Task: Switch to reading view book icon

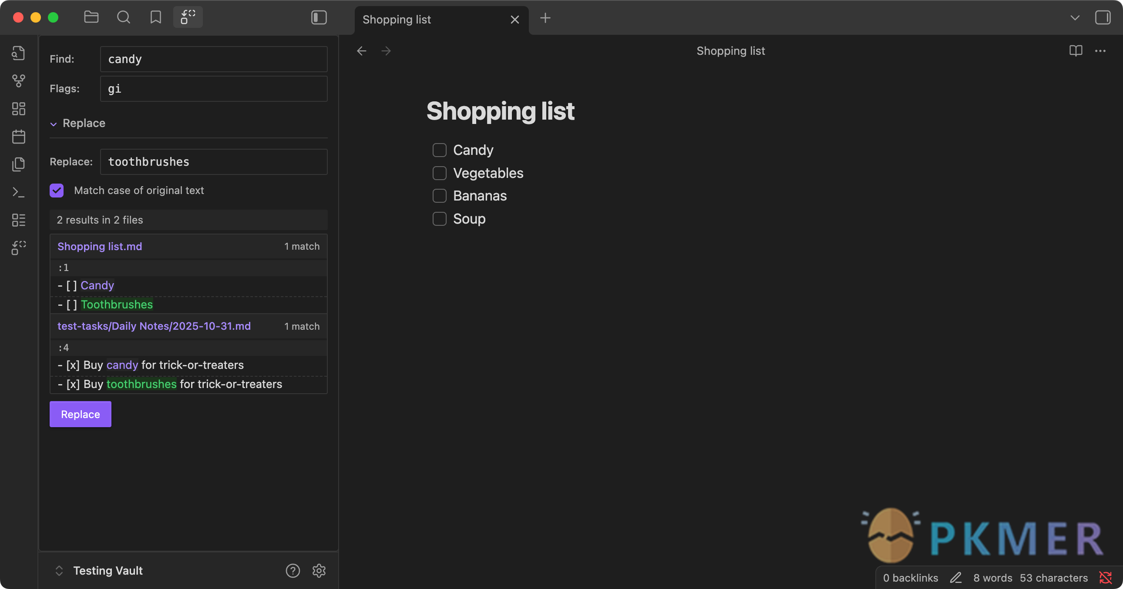Action: [x=1076, y=51]
